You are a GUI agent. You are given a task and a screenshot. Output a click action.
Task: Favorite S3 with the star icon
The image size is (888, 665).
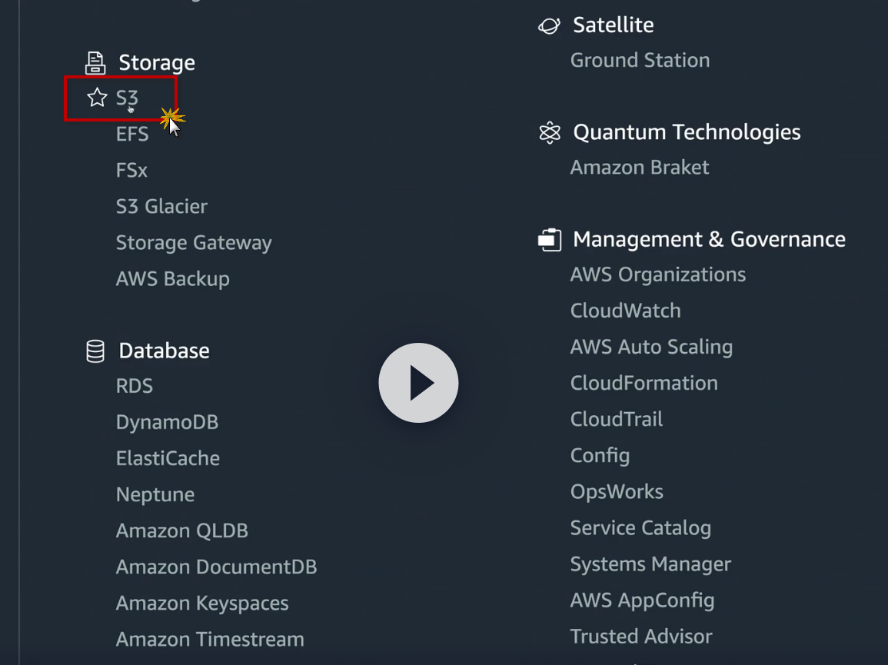(97, 98)
